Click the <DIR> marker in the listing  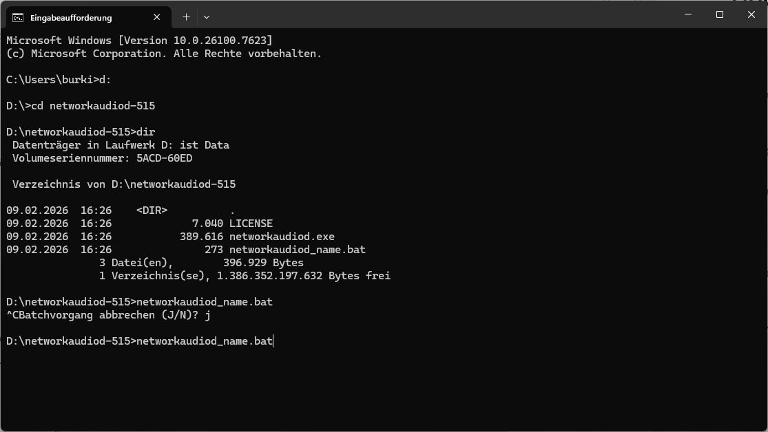tap(152, 210)
